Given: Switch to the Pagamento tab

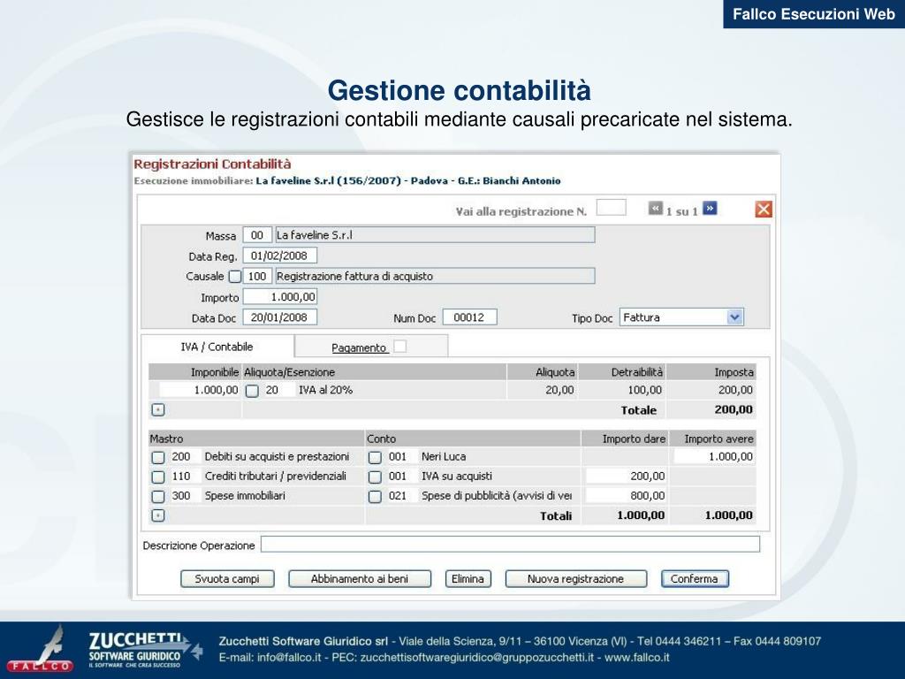Looking at the screenshot, I should point(371,347).
